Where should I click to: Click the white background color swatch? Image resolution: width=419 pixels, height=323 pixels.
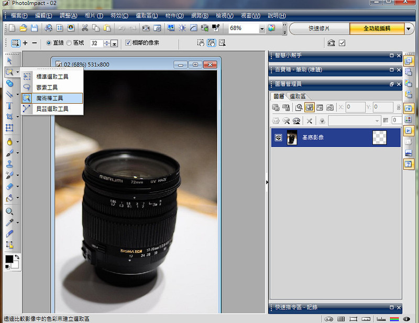coord(15,265)
